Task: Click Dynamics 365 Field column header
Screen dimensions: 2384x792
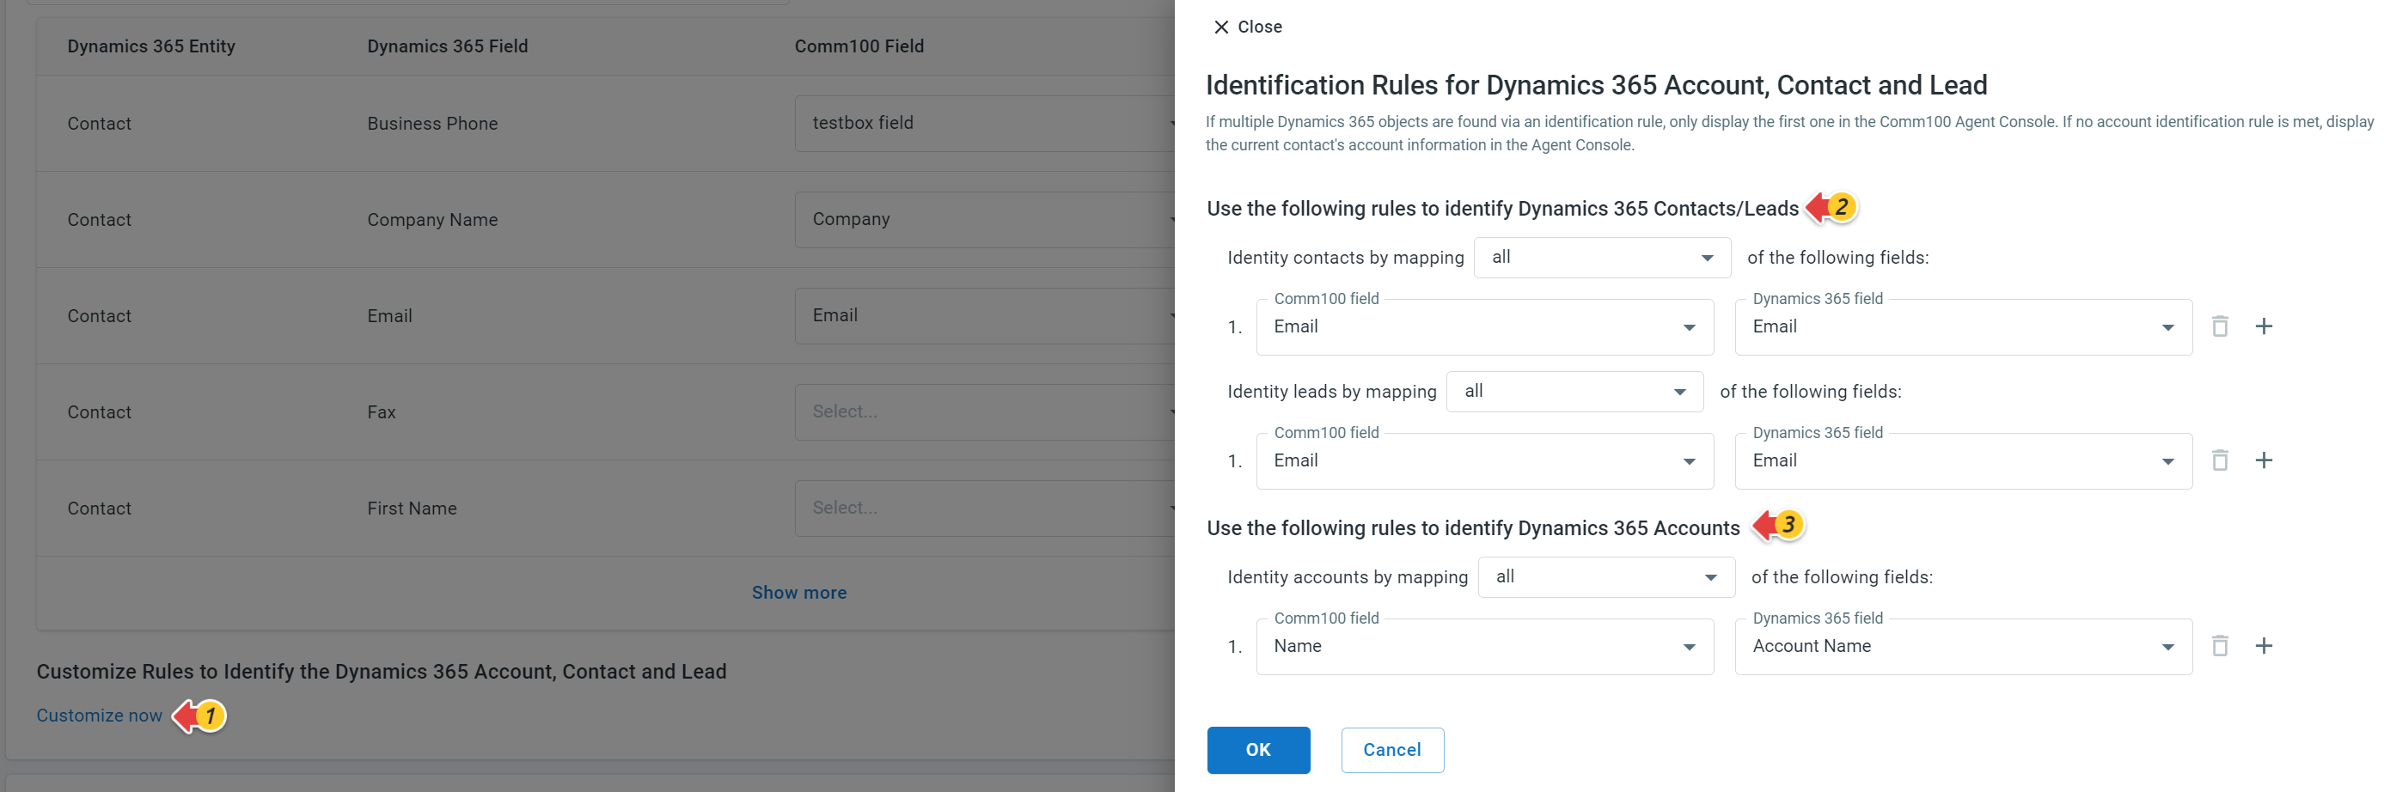Action: 447,46
